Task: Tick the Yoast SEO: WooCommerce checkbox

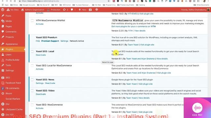Action: 32,105
